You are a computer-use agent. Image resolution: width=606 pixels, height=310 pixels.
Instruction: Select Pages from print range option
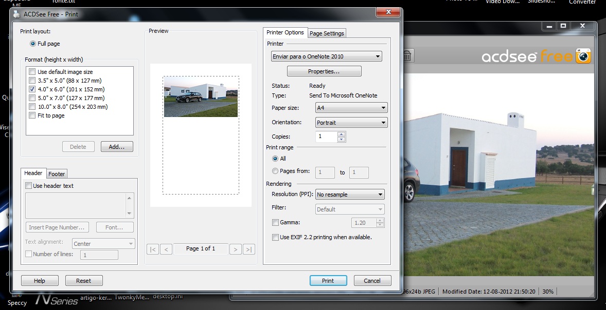[x=275, y=171]
